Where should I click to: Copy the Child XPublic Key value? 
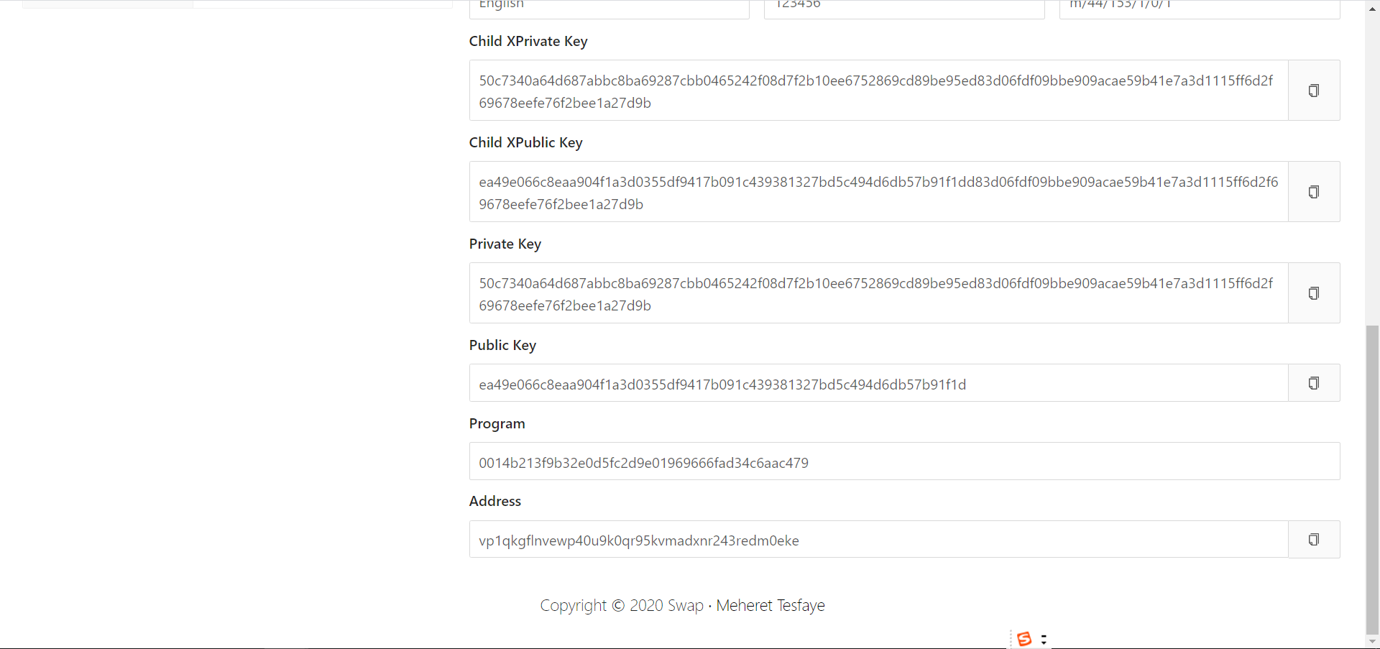[x=1314, y=192]
